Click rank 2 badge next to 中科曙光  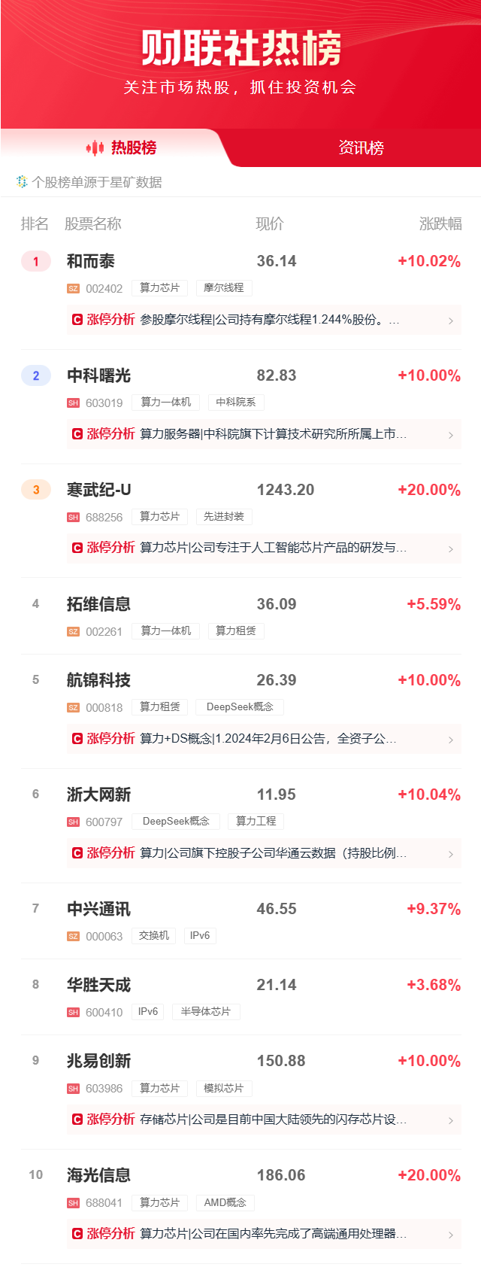[x=35, y=376]
